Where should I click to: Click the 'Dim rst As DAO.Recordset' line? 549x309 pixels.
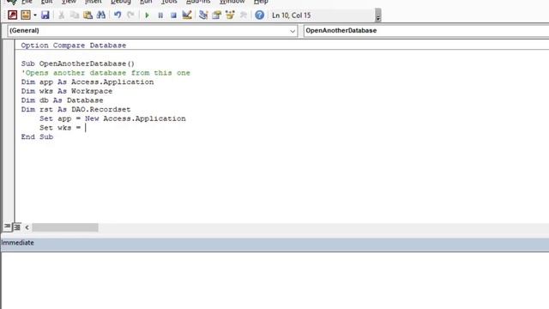pyautogui.click(x=75, y=109)
